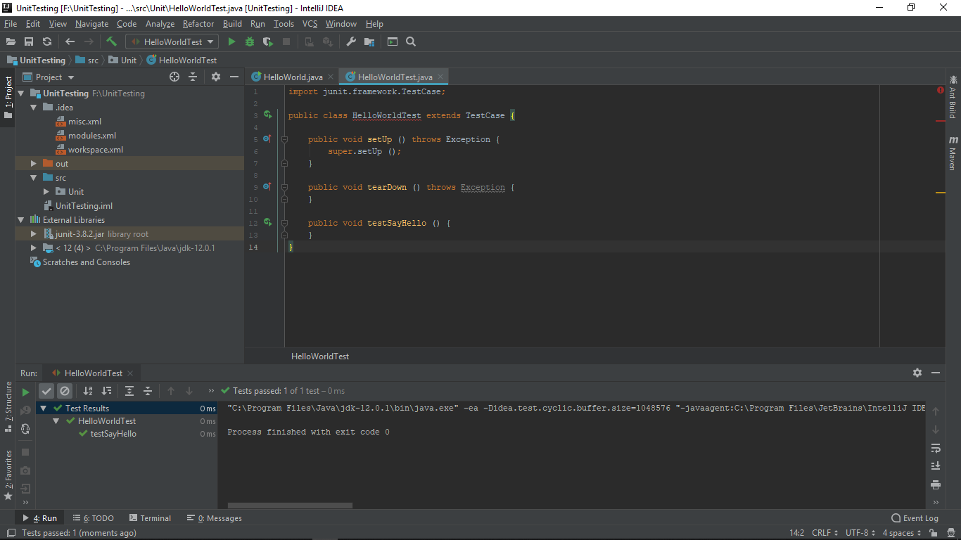Expand the junit-3.8.2.jar library node
The width and height of the screenshot is (961, 540).
[34, 234]
